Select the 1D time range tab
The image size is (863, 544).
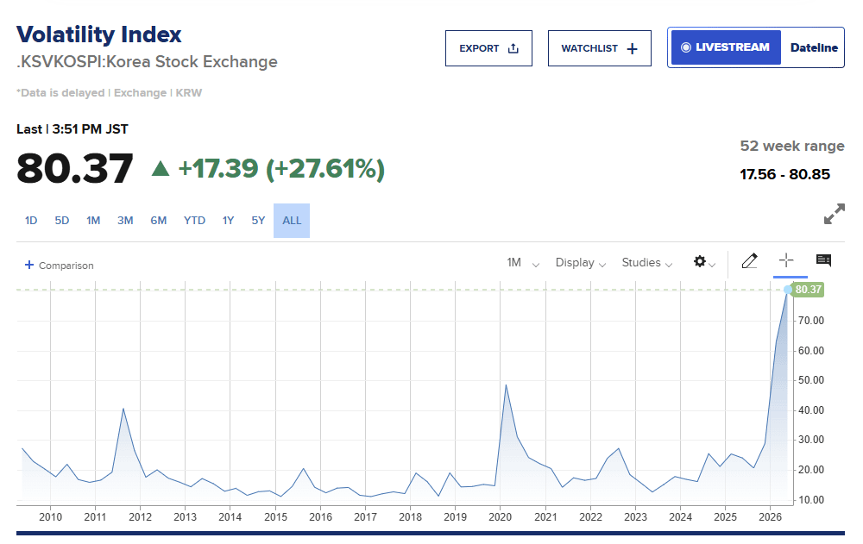click(31, 221)
